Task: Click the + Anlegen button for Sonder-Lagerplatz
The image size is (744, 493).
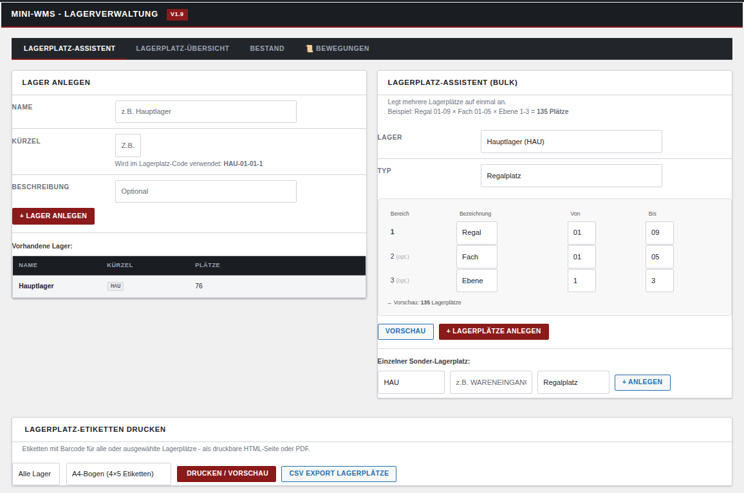Action: (642, 382)
